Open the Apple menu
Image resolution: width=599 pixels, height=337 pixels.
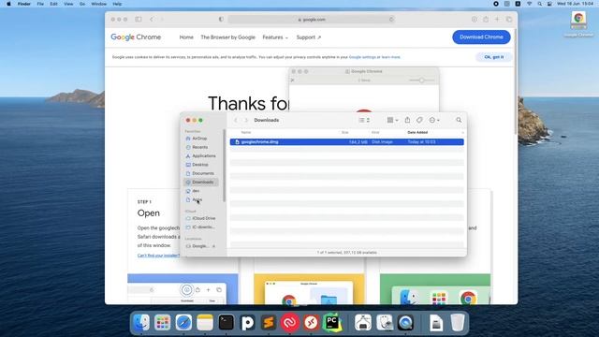[x=8, y=4]
